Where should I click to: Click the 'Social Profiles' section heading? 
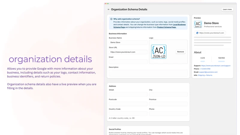(115, 129)
